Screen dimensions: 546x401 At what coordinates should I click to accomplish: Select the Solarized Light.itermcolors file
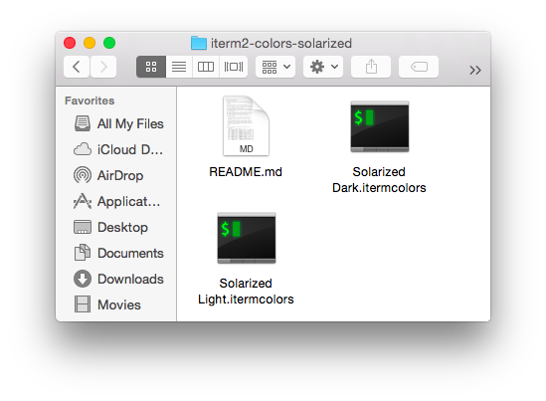[246, 259]
